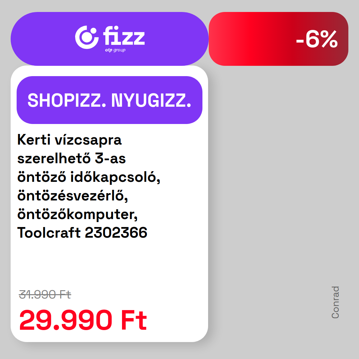Click the fizz wordmark text
This screenshot has height=359, width=359.
click(x=124, y=36)
